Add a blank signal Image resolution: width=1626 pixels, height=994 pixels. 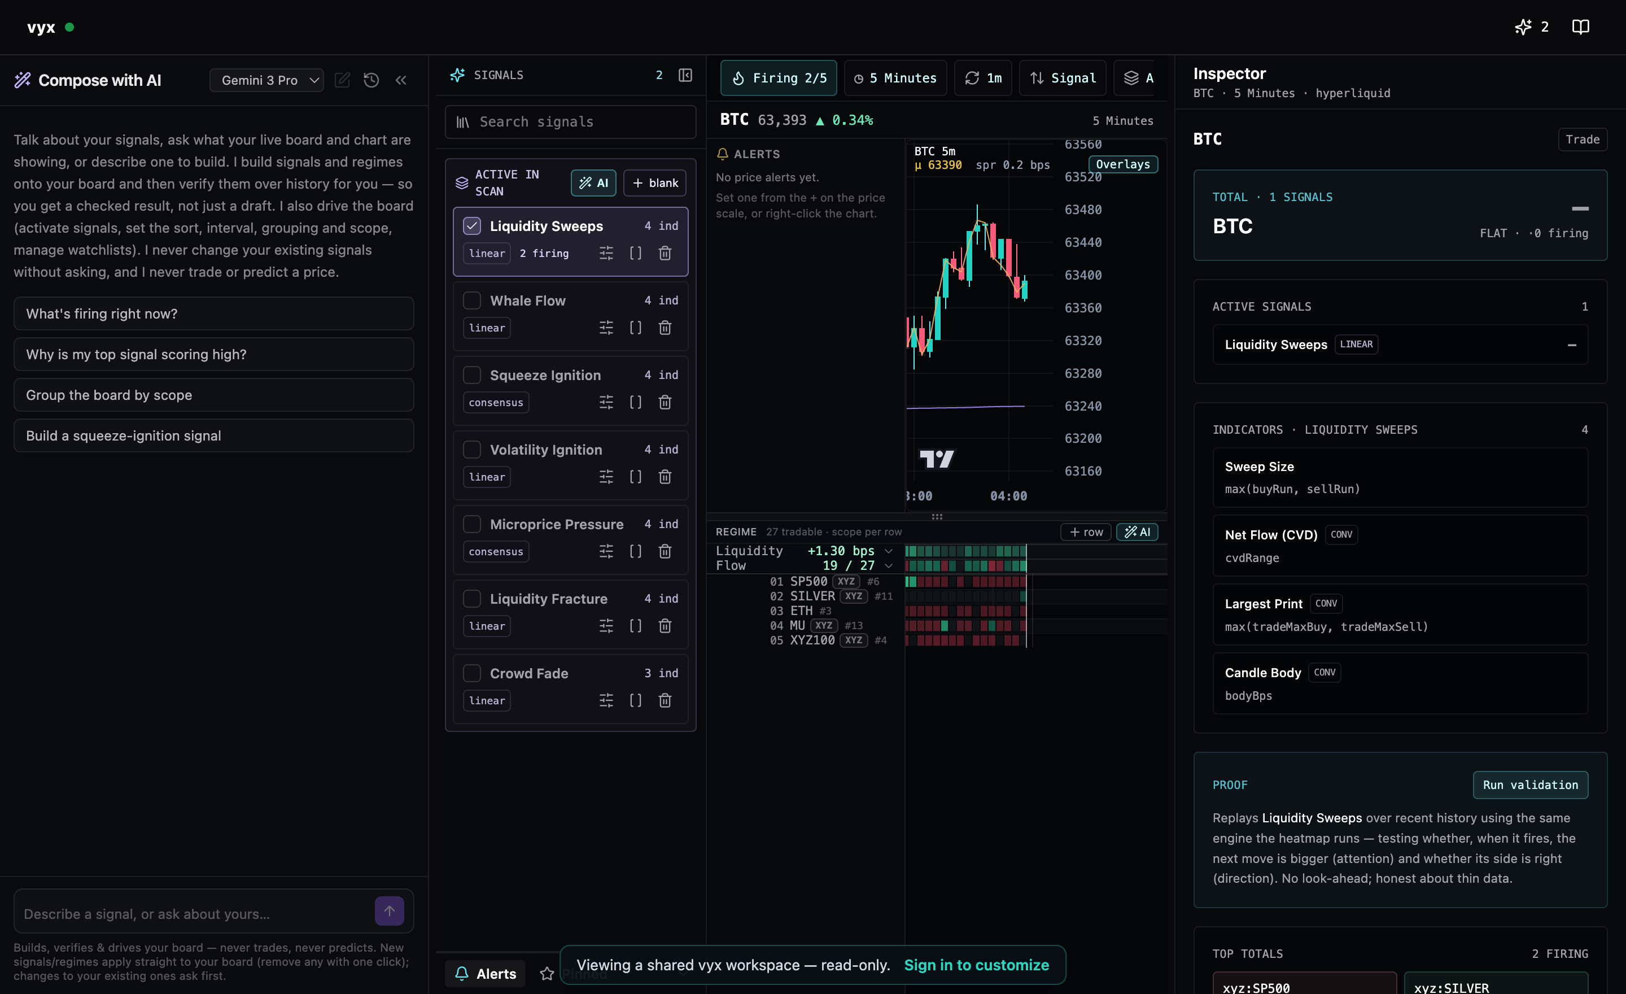654,183
